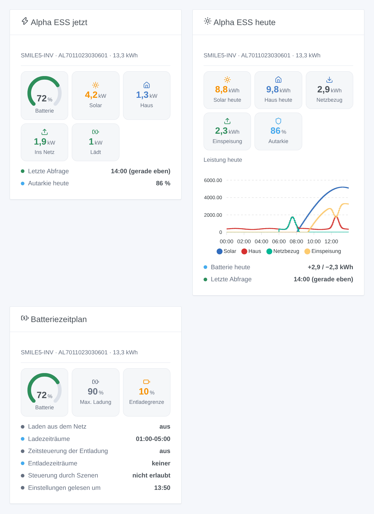Click the Laden aus dem Netz row
The height and width of the screenshot is (514, 374).
[x=96, y=426]
